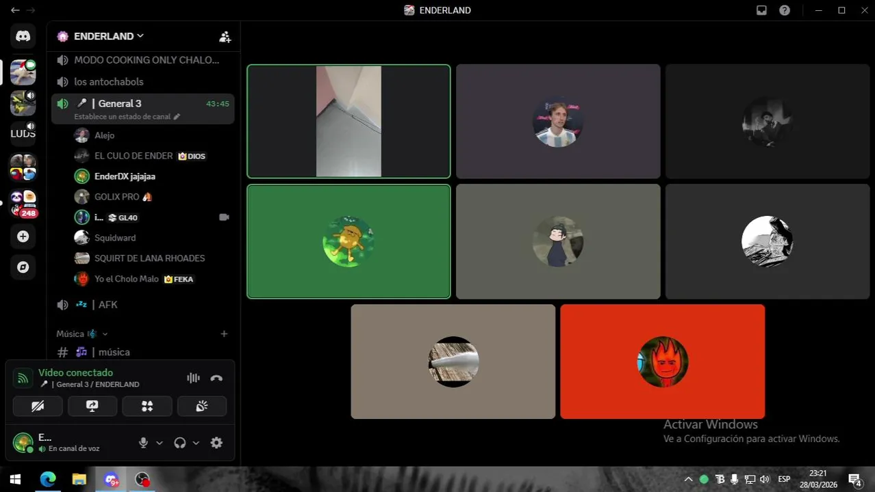Join the AFK voice channel
The height and width of the screenshot is (492, 875).
pos(143,305)
